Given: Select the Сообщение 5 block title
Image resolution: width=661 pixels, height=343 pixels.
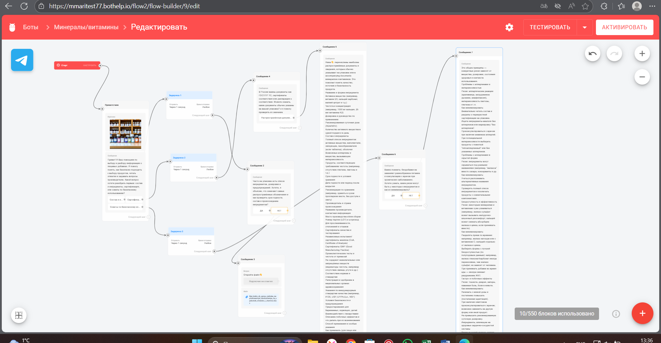Looking at the screenshot, I should [x=329, y=47].
